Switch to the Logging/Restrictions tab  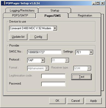22,10
